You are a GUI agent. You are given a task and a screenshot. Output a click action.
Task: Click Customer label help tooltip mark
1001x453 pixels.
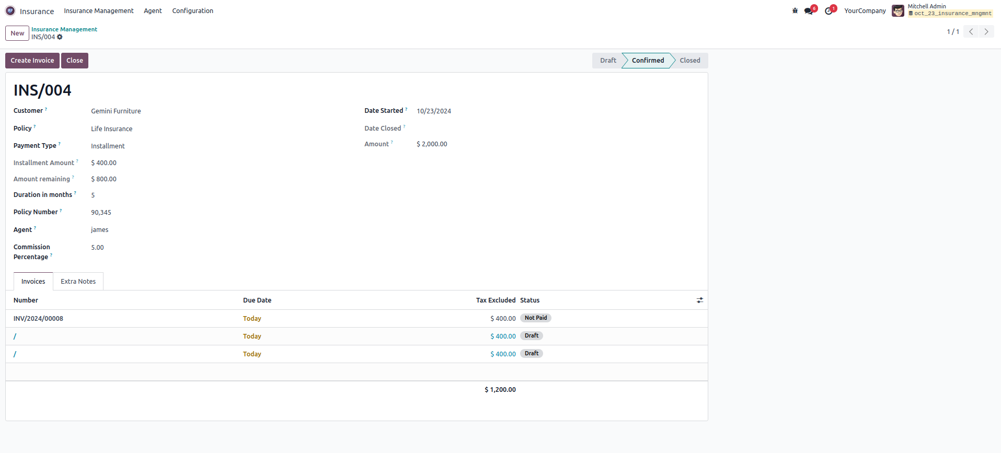pos(46,109)
